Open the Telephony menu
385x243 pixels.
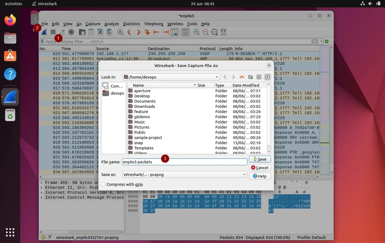(x=153, y=24)
